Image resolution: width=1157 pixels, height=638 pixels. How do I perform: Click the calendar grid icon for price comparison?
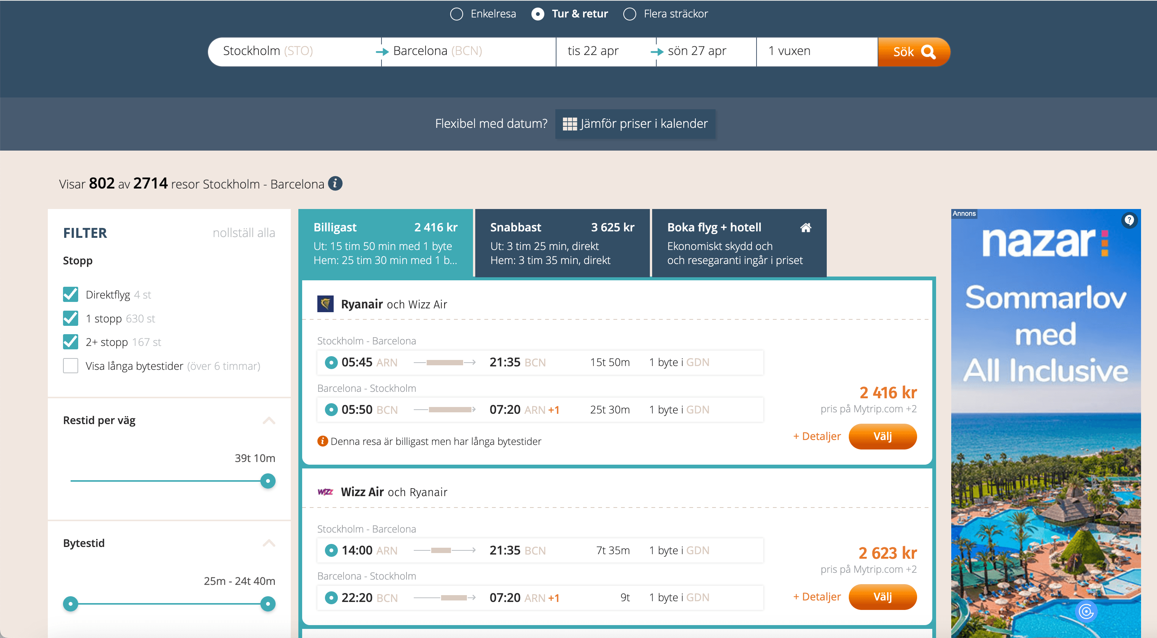pos(569,124)
